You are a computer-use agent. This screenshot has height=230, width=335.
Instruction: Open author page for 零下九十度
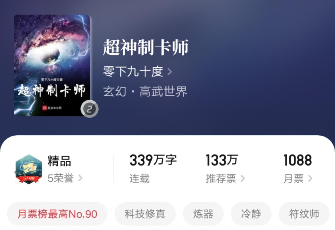coord(133,71)
